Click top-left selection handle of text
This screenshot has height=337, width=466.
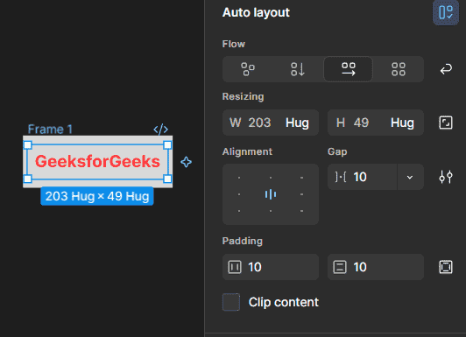point(28,145)
